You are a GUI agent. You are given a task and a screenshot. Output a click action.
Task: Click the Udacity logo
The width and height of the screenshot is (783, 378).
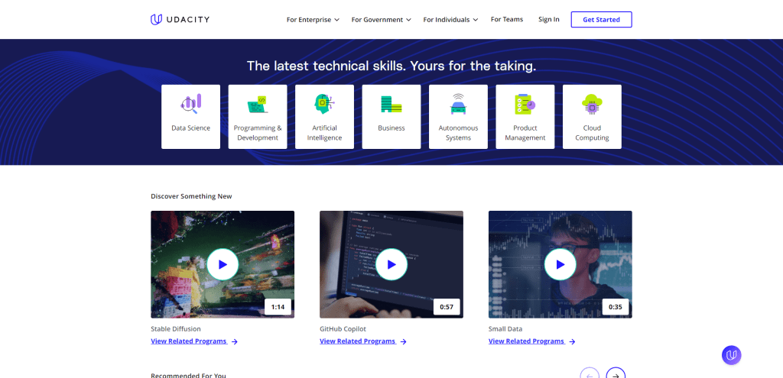(x=180, y=19)
